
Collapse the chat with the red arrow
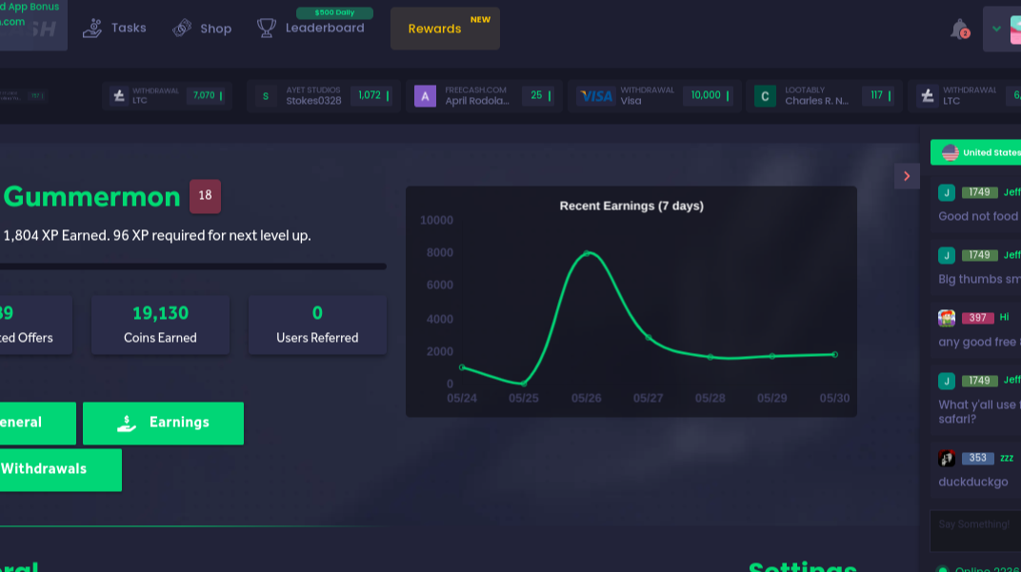coord(907,176)
